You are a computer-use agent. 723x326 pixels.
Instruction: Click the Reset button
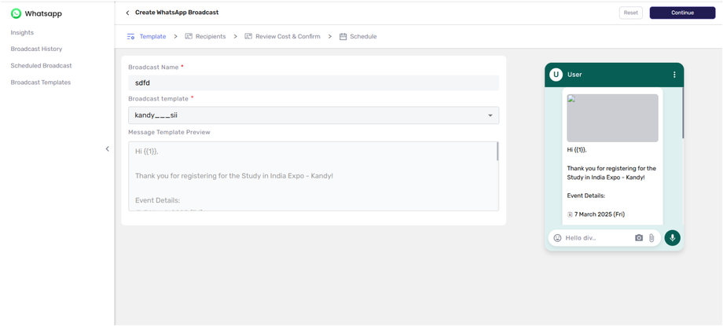630,13
